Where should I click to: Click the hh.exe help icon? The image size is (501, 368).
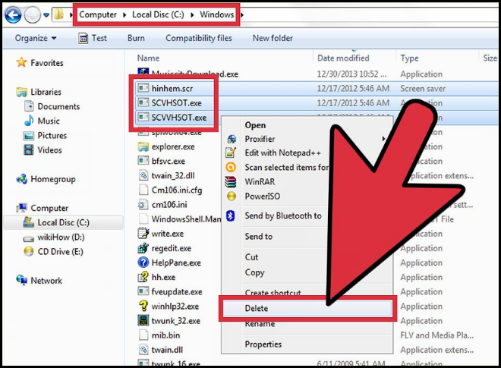[x=143, y=277]
